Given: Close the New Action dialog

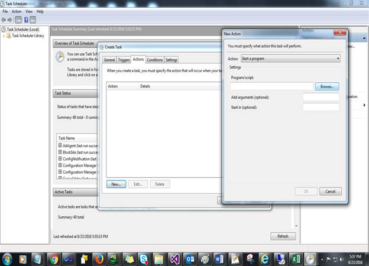Looking at the screenshot, I should [340, 33].
